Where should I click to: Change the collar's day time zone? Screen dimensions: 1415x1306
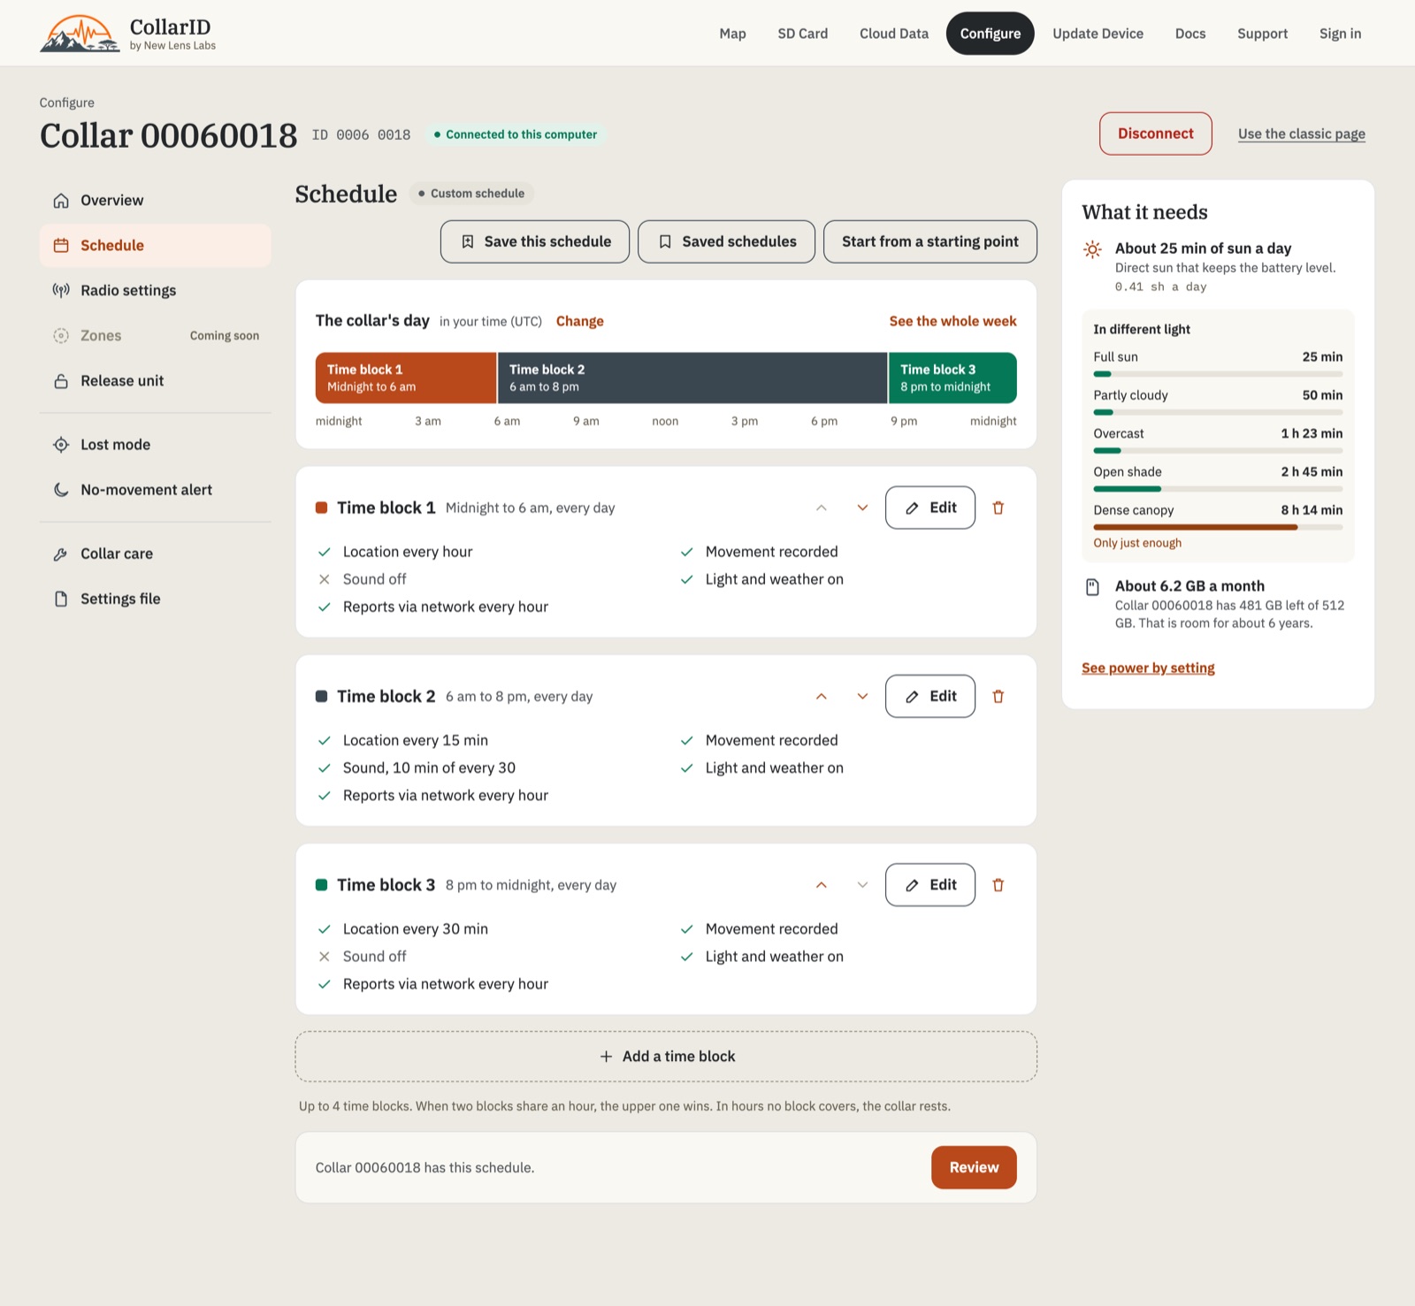pos(579,321)
